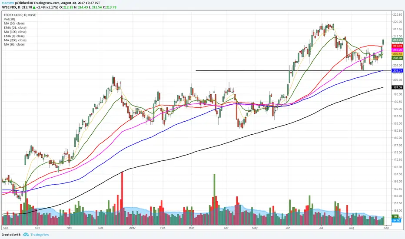405x239 pixels.
Task: Select the horizontal black support line near 203
Action: point(293,70)
